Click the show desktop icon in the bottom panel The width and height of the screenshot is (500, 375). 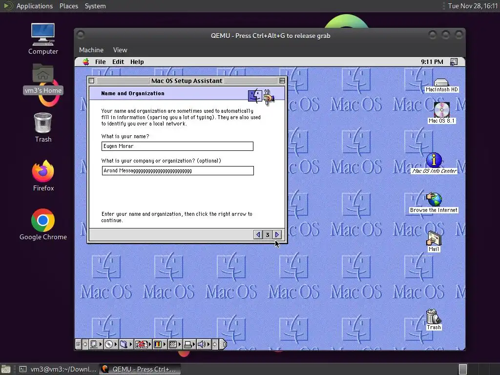click(x=6, y=369)
